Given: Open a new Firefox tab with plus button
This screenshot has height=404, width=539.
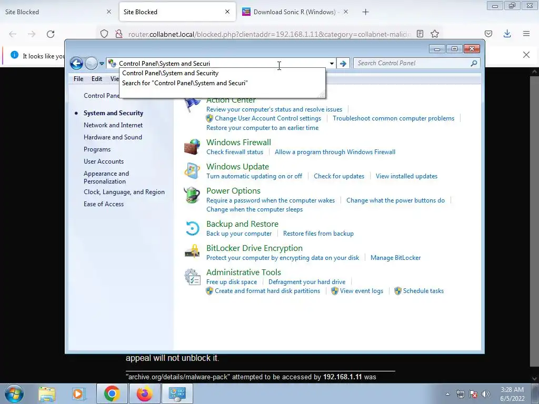Looking at the screenshot, I should coord(365,12).
